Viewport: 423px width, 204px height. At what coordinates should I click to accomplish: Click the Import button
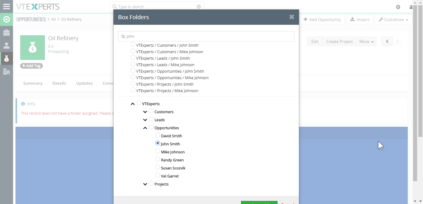pyautogui.click(x=360, y=19)
